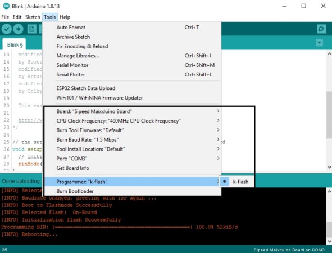Screen dimensions: 332x253
Task: Click 'pinMode' on code line 28
Action: [x=29, y=164]
